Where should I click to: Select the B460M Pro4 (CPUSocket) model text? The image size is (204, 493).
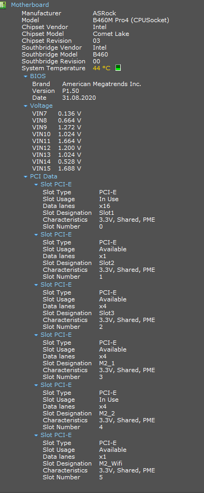tap(131, 20)
